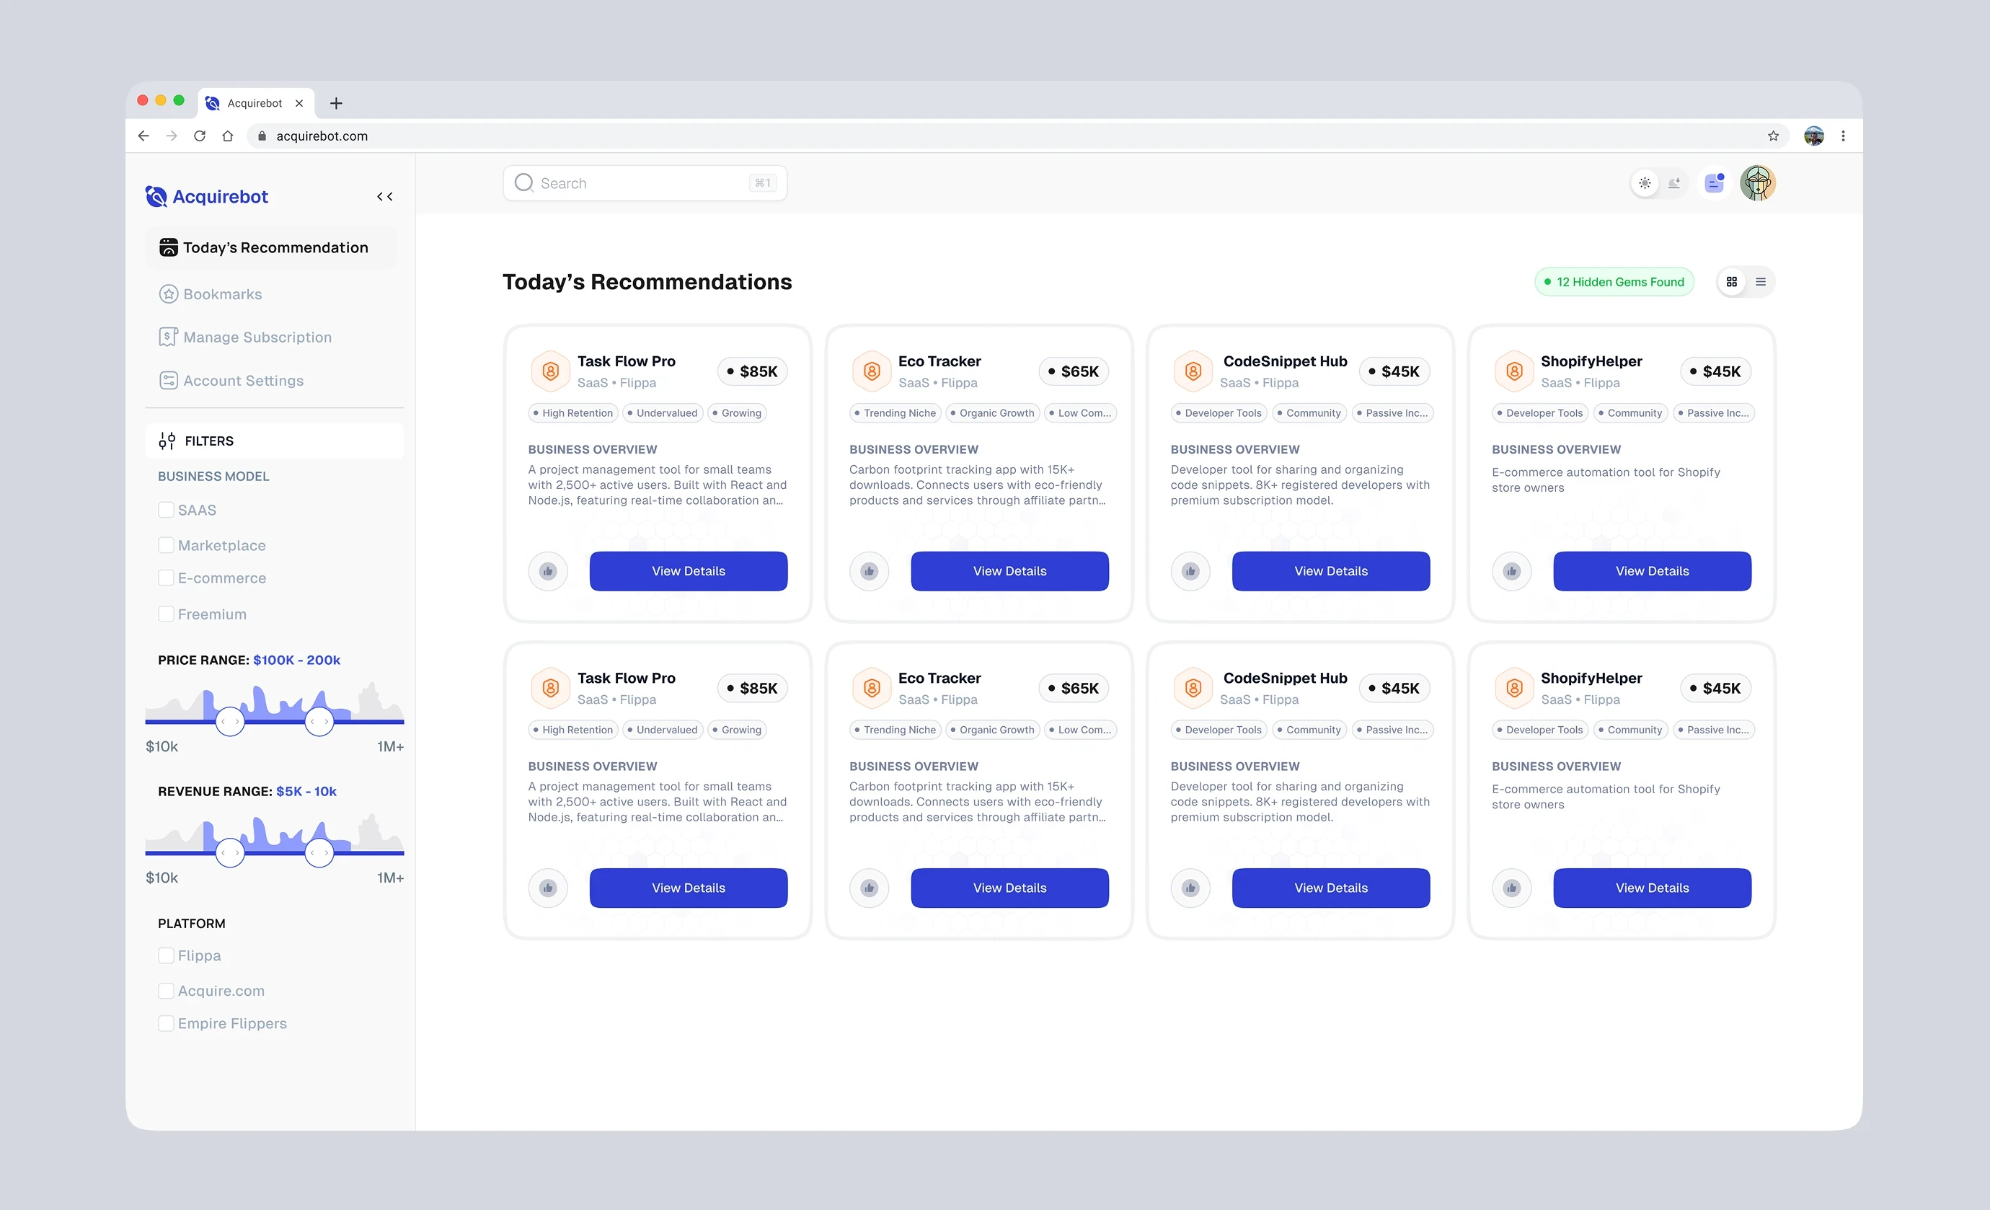Collapse the sidebar with double chevron icon
This screenshot has height=1210, width=1990.
tap(384, 196)
